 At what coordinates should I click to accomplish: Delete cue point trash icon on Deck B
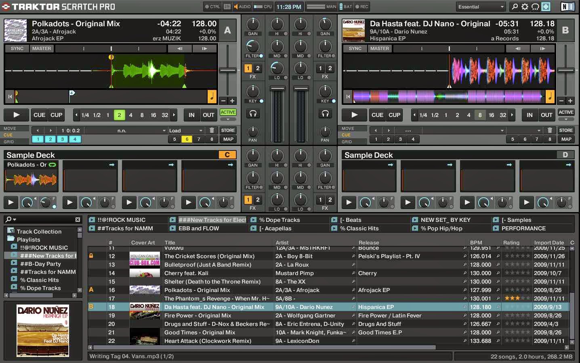click(x=550, y=130)
